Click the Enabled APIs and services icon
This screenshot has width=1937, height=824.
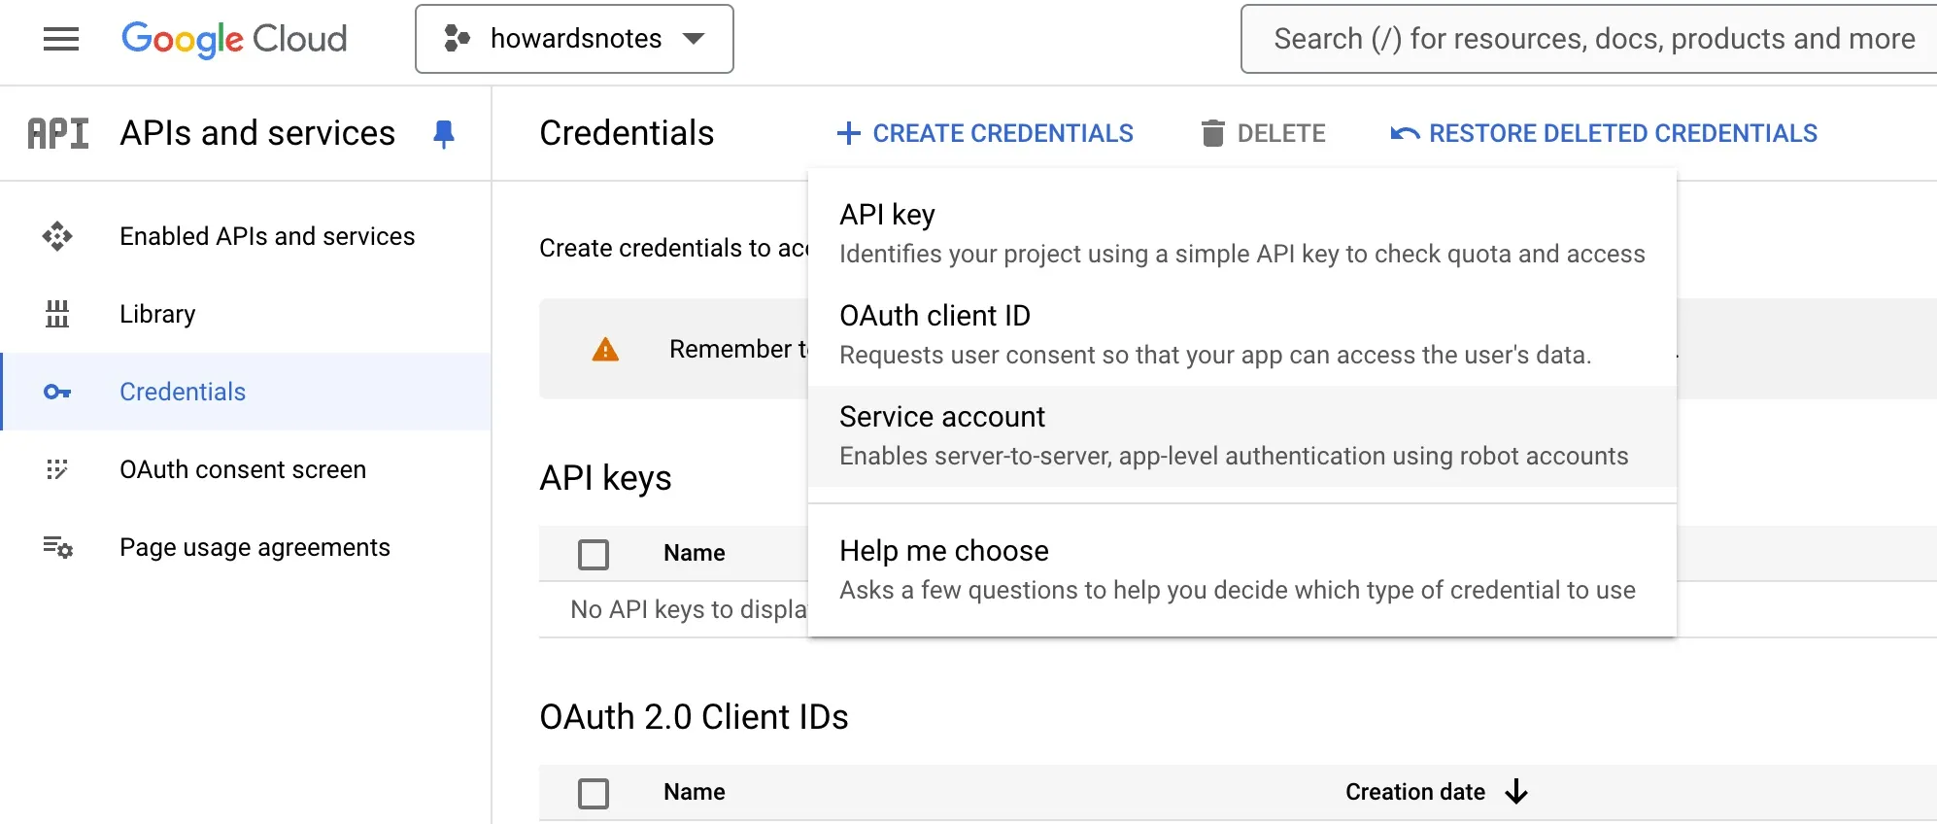57,236
